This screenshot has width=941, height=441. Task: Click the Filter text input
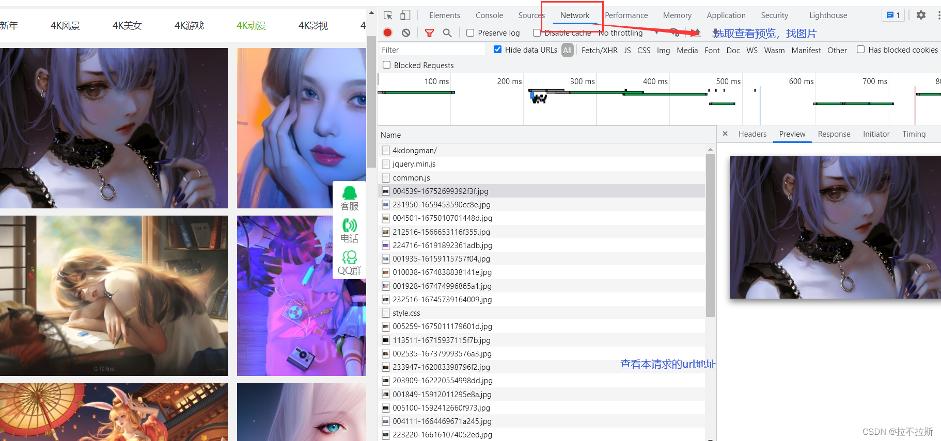432,50
